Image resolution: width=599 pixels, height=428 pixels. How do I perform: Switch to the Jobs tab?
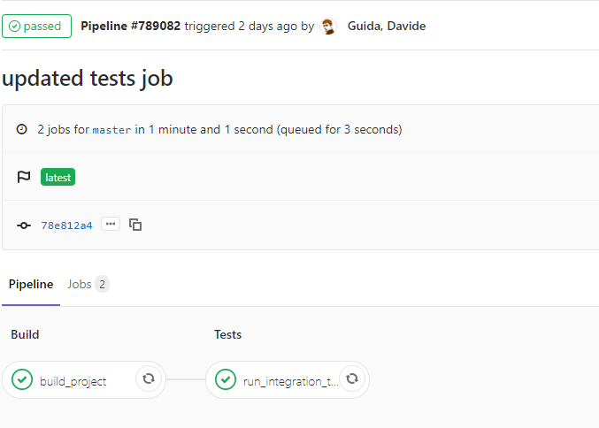click(x=79, y=284)
